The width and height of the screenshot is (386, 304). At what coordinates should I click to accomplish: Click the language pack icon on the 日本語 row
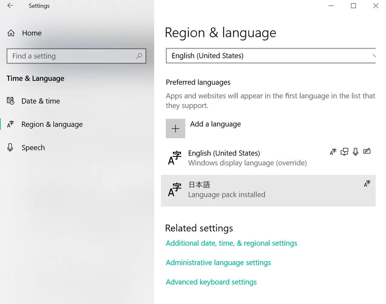367,183
